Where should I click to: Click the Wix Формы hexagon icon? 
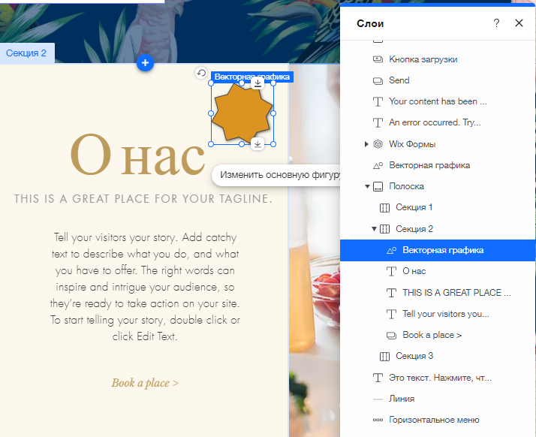378,144
